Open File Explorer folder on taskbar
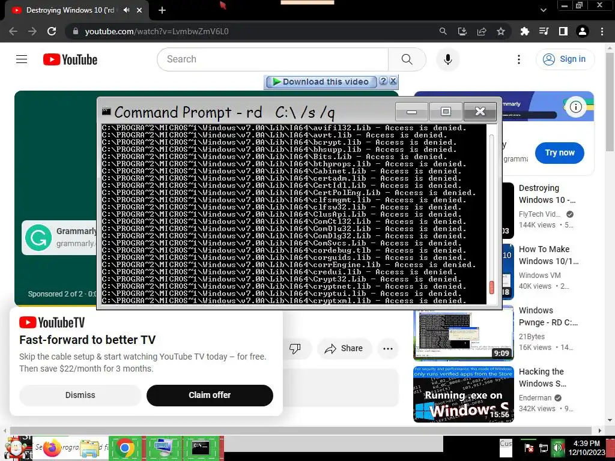Viewport: 615px width, 461px height. pos(89,449)
